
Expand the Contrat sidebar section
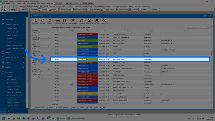pyautogui.click(x=24, y=62)
